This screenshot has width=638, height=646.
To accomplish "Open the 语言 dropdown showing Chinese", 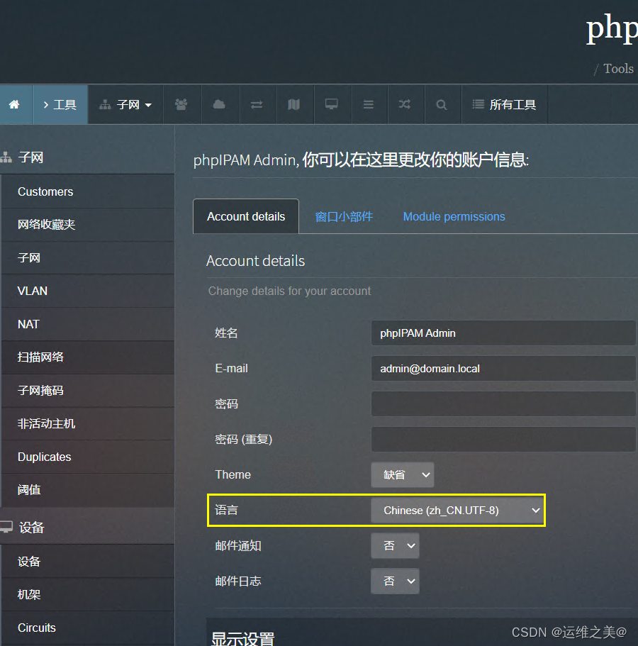I will [458, 510].
